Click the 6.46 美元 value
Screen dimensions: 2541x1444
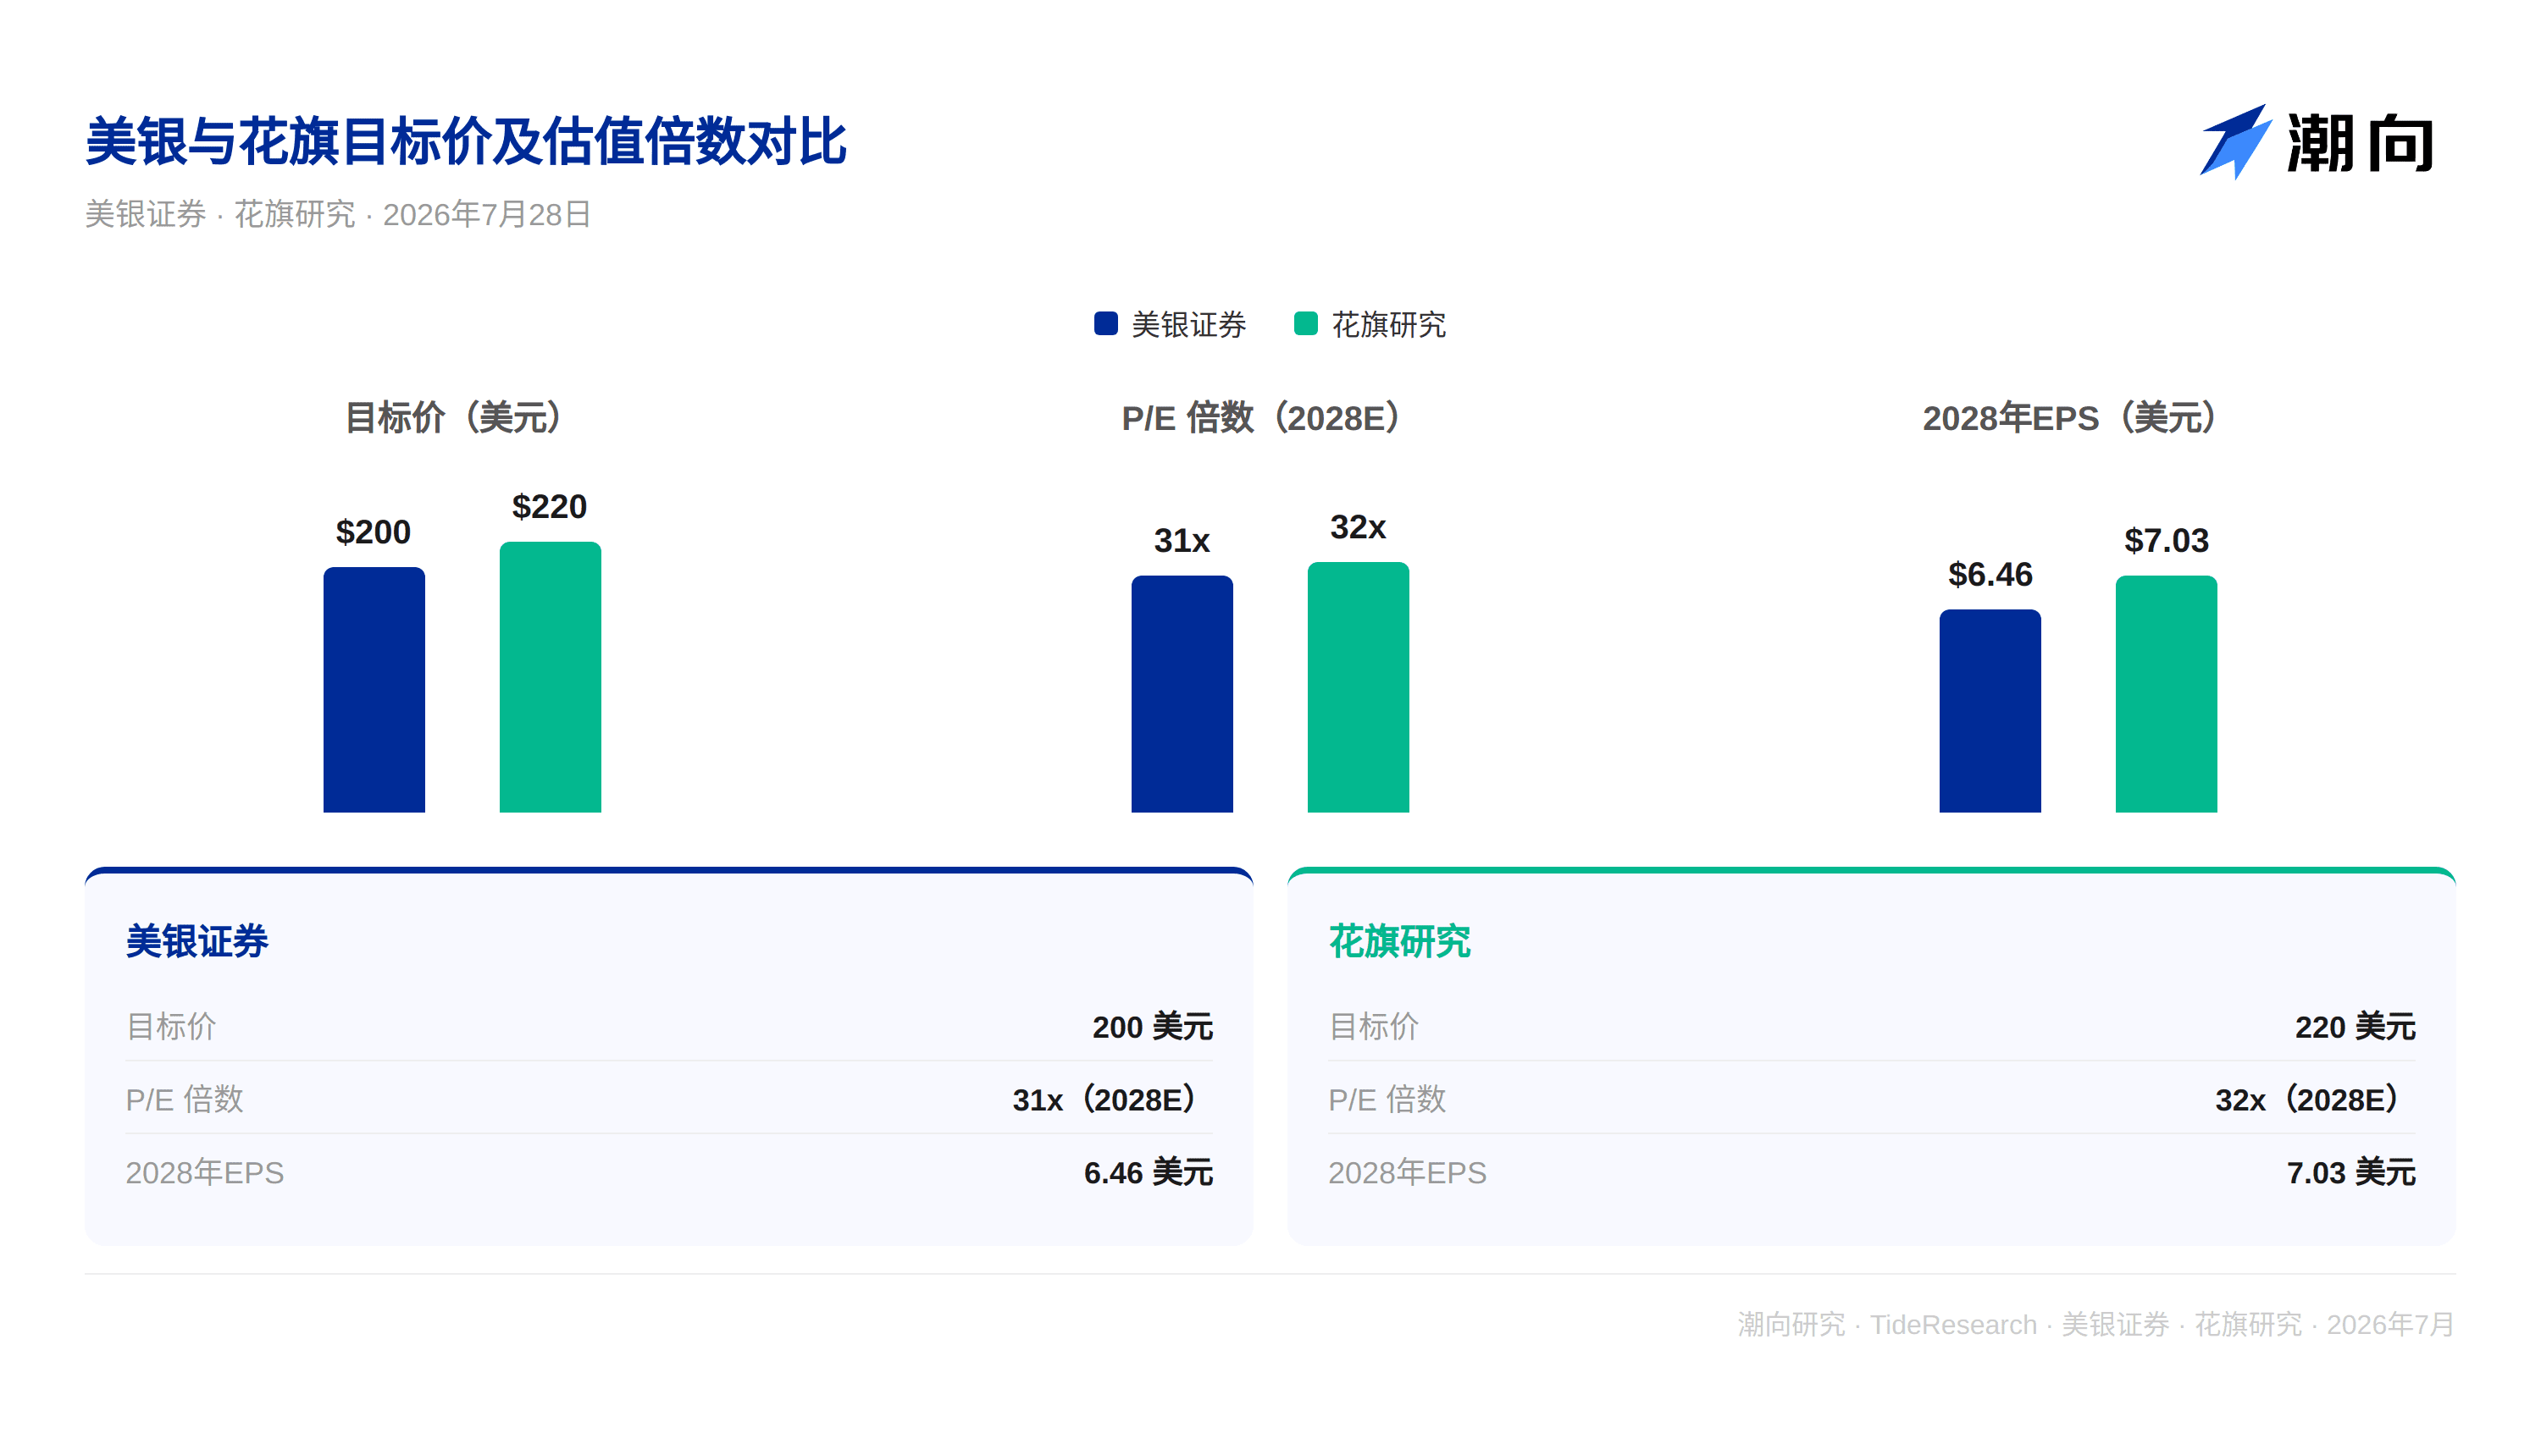1148,1172
